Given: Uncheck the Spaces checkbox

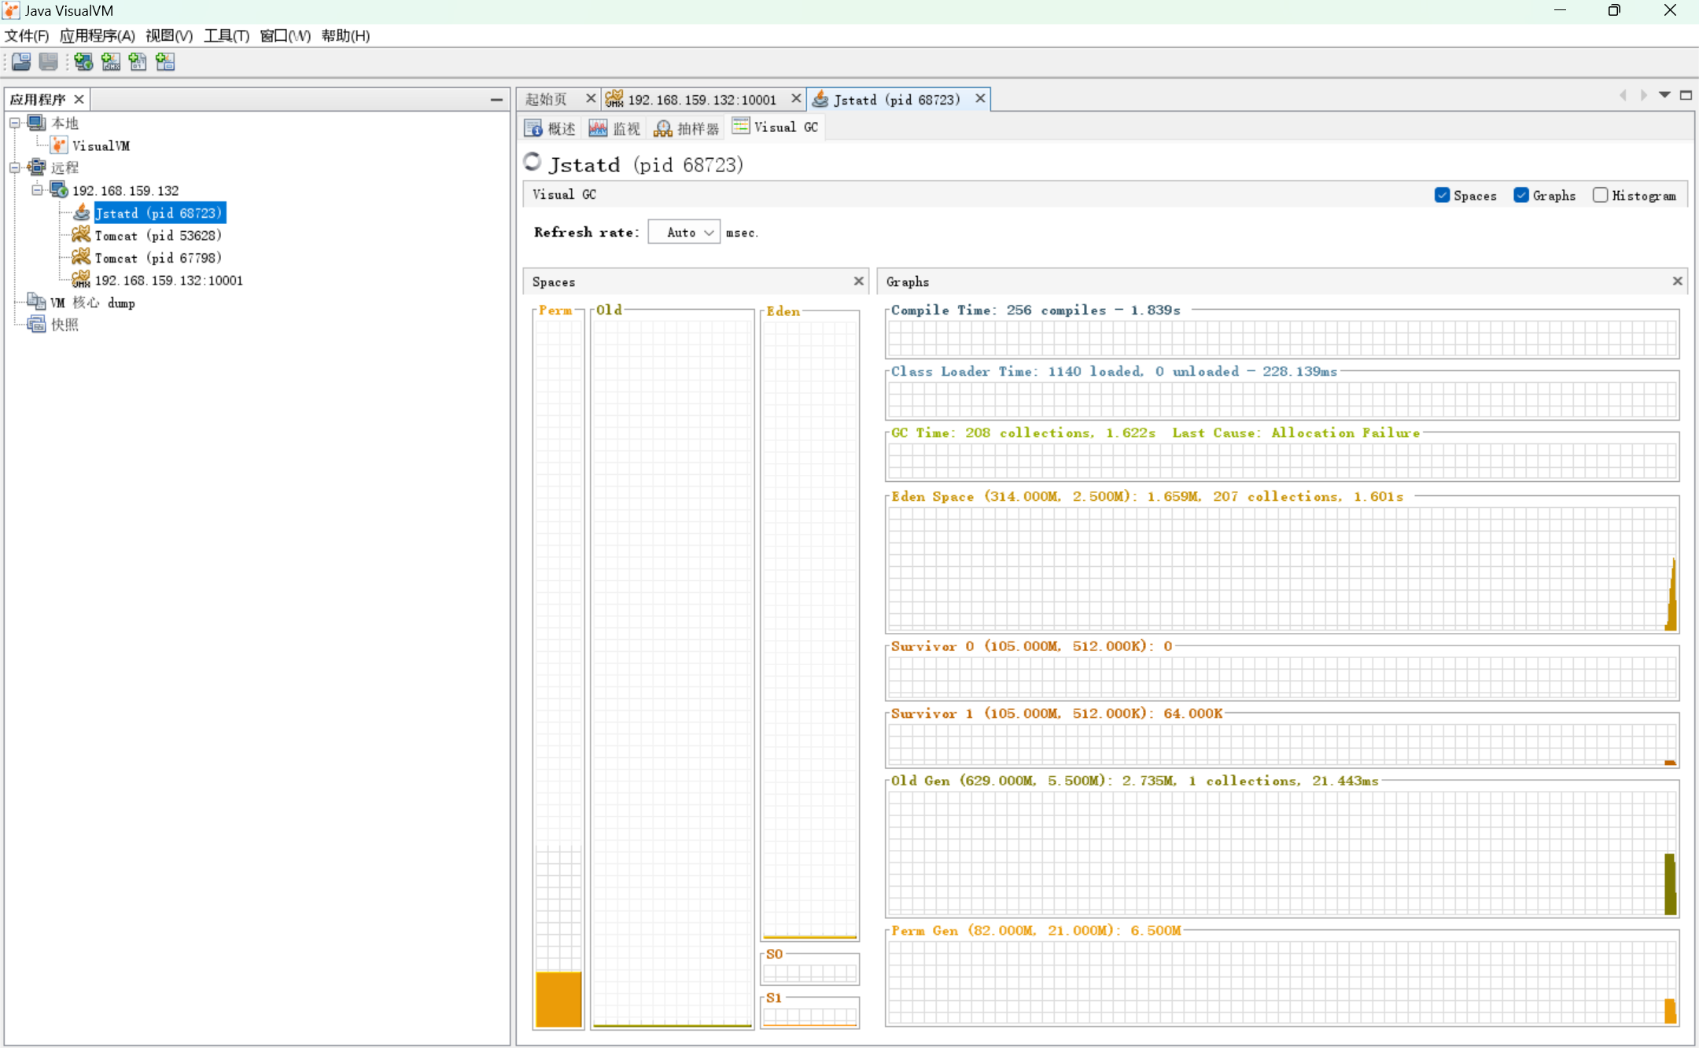Looking at the screenshot, I should [1442, 195].
